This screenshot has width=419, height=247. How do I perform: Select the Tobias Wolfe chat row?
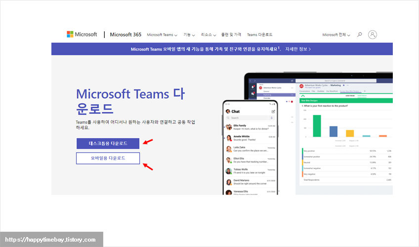pos(250,171)
